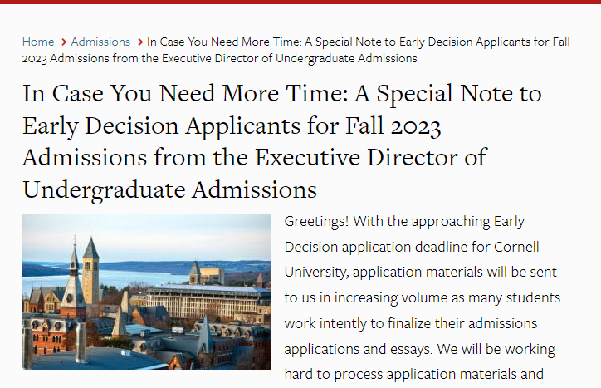Click the breadcrumb's second line beginning '2023 Admissions'

pyautogui.click(x=219, y=58)
